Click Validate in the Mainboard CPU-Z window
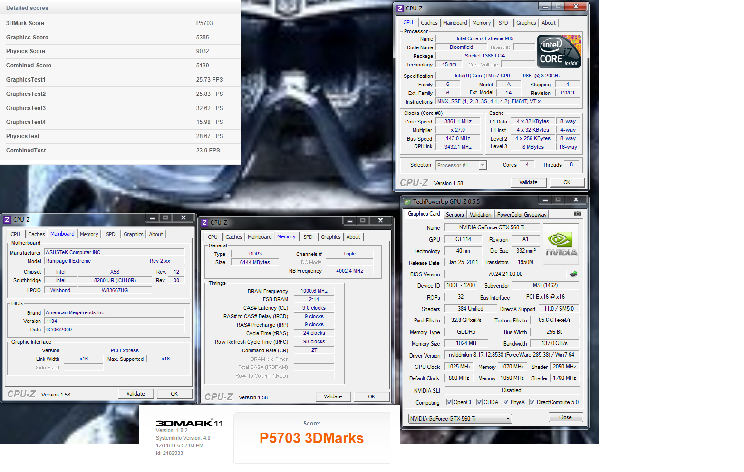The image size is (744, 472). (x=135, y=394)
